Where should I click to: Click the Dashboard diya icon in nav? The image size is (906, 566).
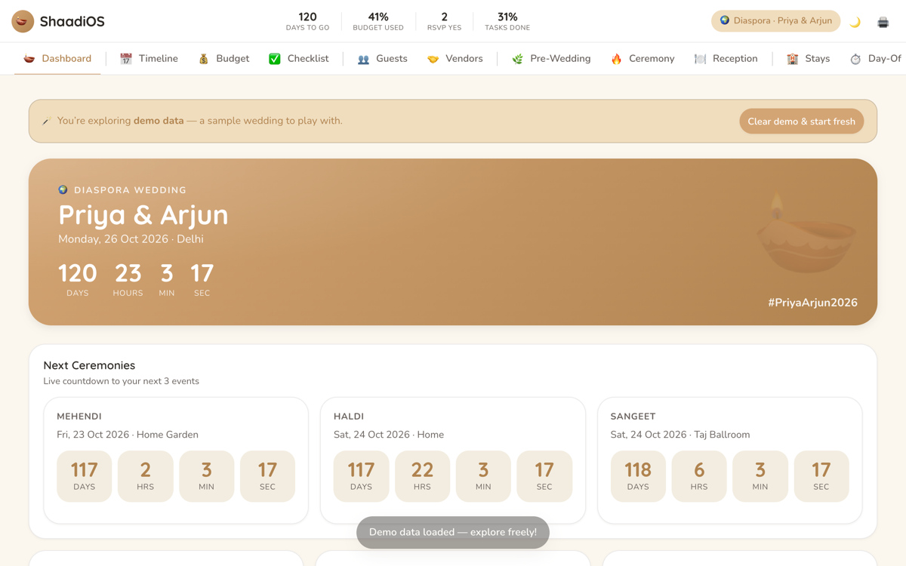(x=29, y=59)
